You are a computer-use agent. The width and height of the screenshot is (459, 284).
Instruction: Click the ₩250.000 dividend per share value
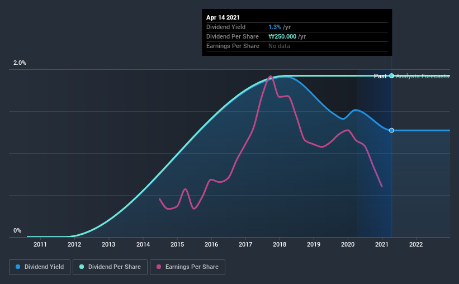tap(282, 36)
